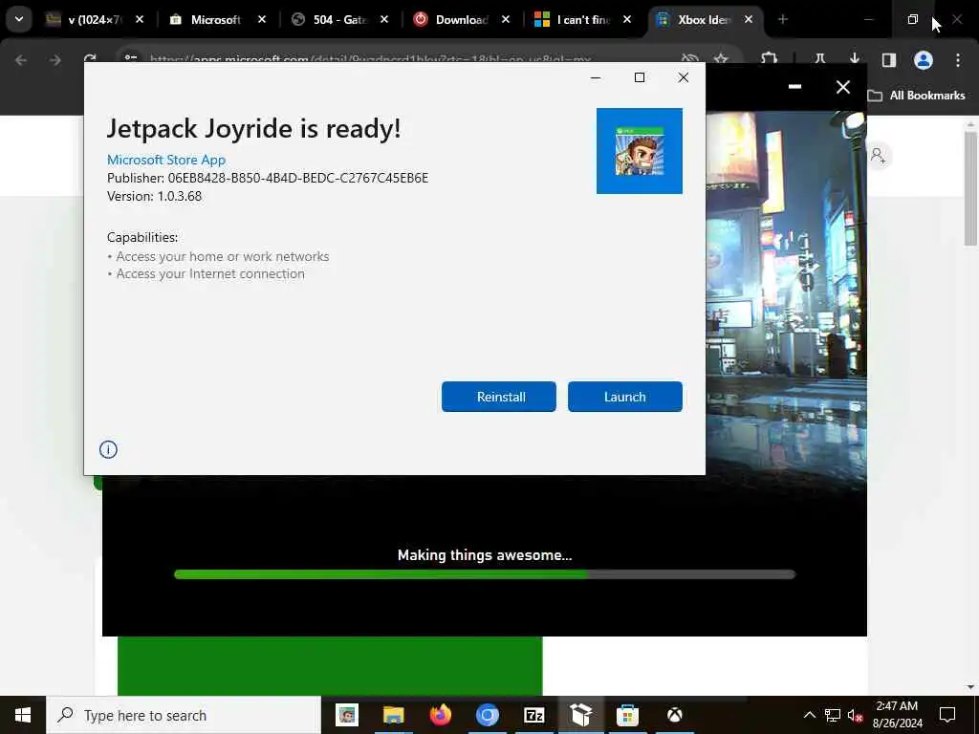
Task: Open the Chromium browser taskbar icon
Action: [487, 715]
